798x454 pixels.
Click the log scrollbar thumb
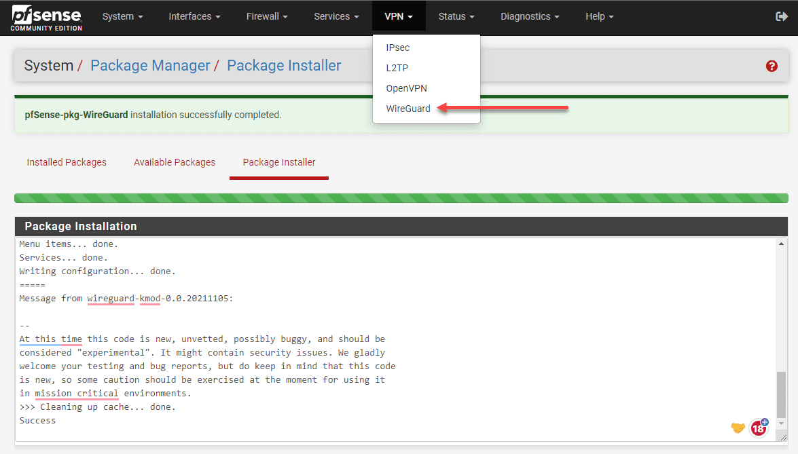click(x=781, y=394)
